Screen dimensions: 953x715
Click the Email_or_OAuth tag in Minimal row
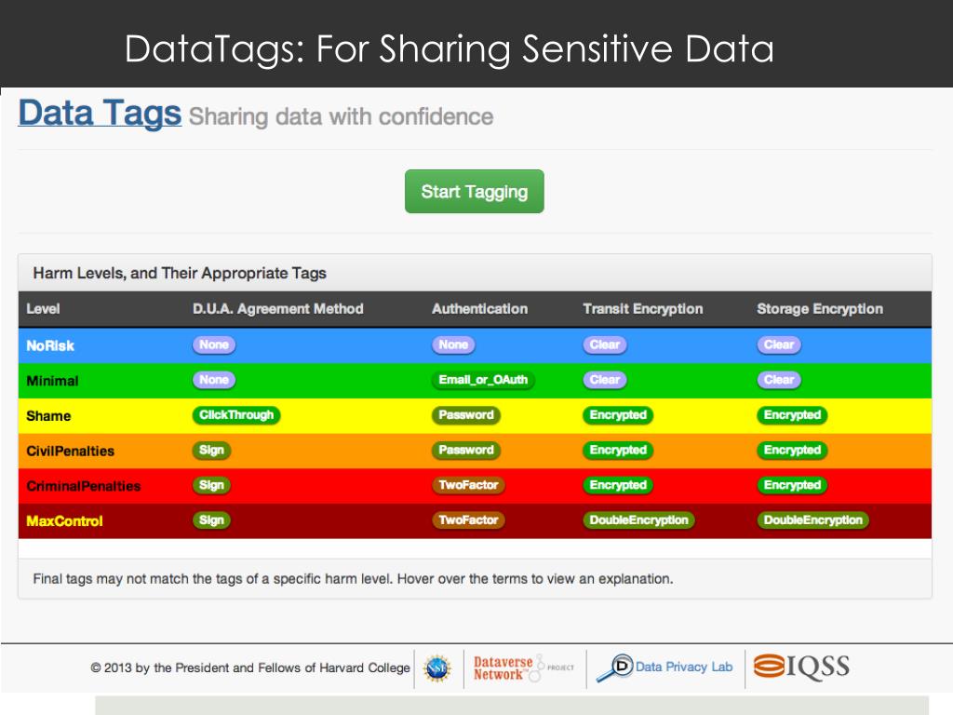[483, 380]
